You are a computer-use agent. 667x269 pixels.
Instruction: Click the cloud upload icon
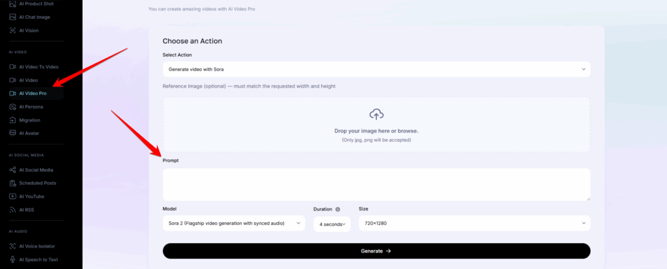[376, 115]
